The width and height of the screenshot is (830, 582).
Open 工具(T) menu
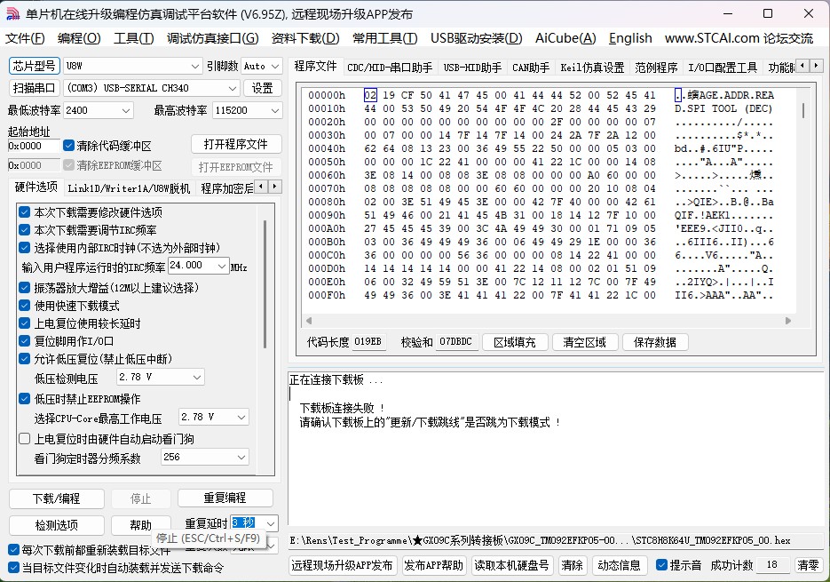point(133,38)
